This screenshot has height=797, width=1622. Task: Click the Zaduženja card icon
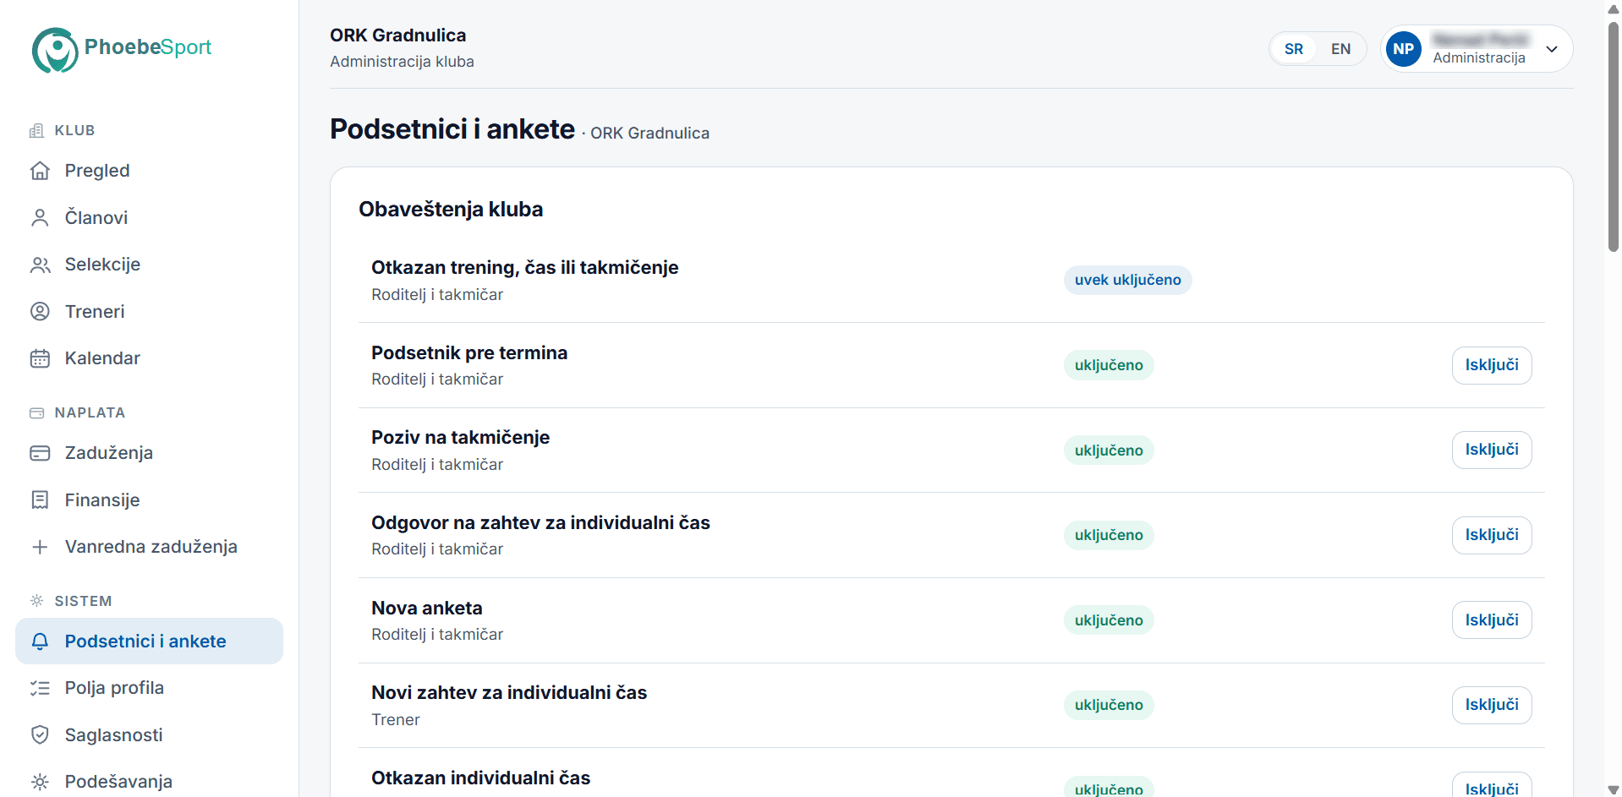pyautogui.click(x=40, y=453)
